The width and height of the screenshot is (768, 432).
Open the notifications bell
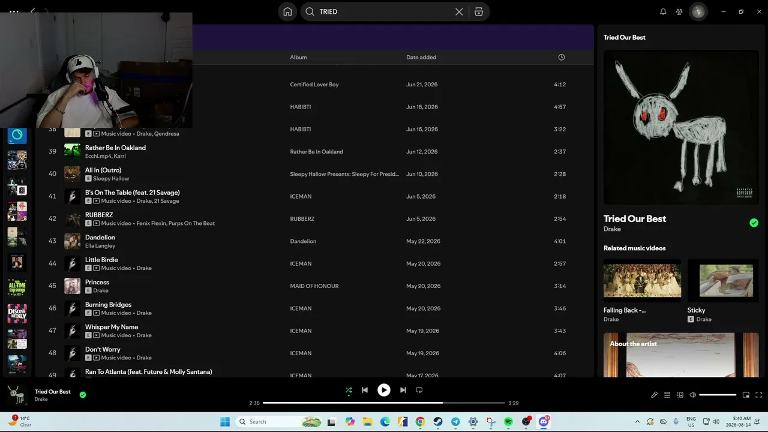coord(663,11)
